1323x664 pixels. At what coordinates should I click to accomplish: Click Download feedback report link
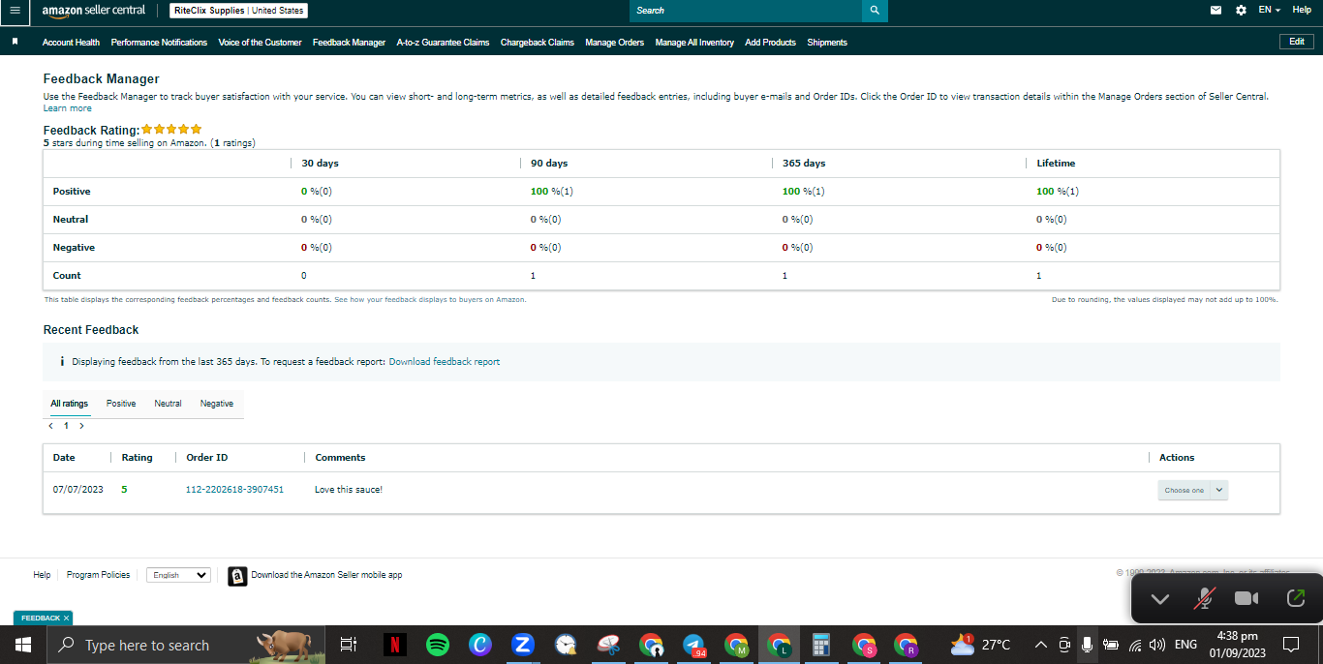point(445,362)
